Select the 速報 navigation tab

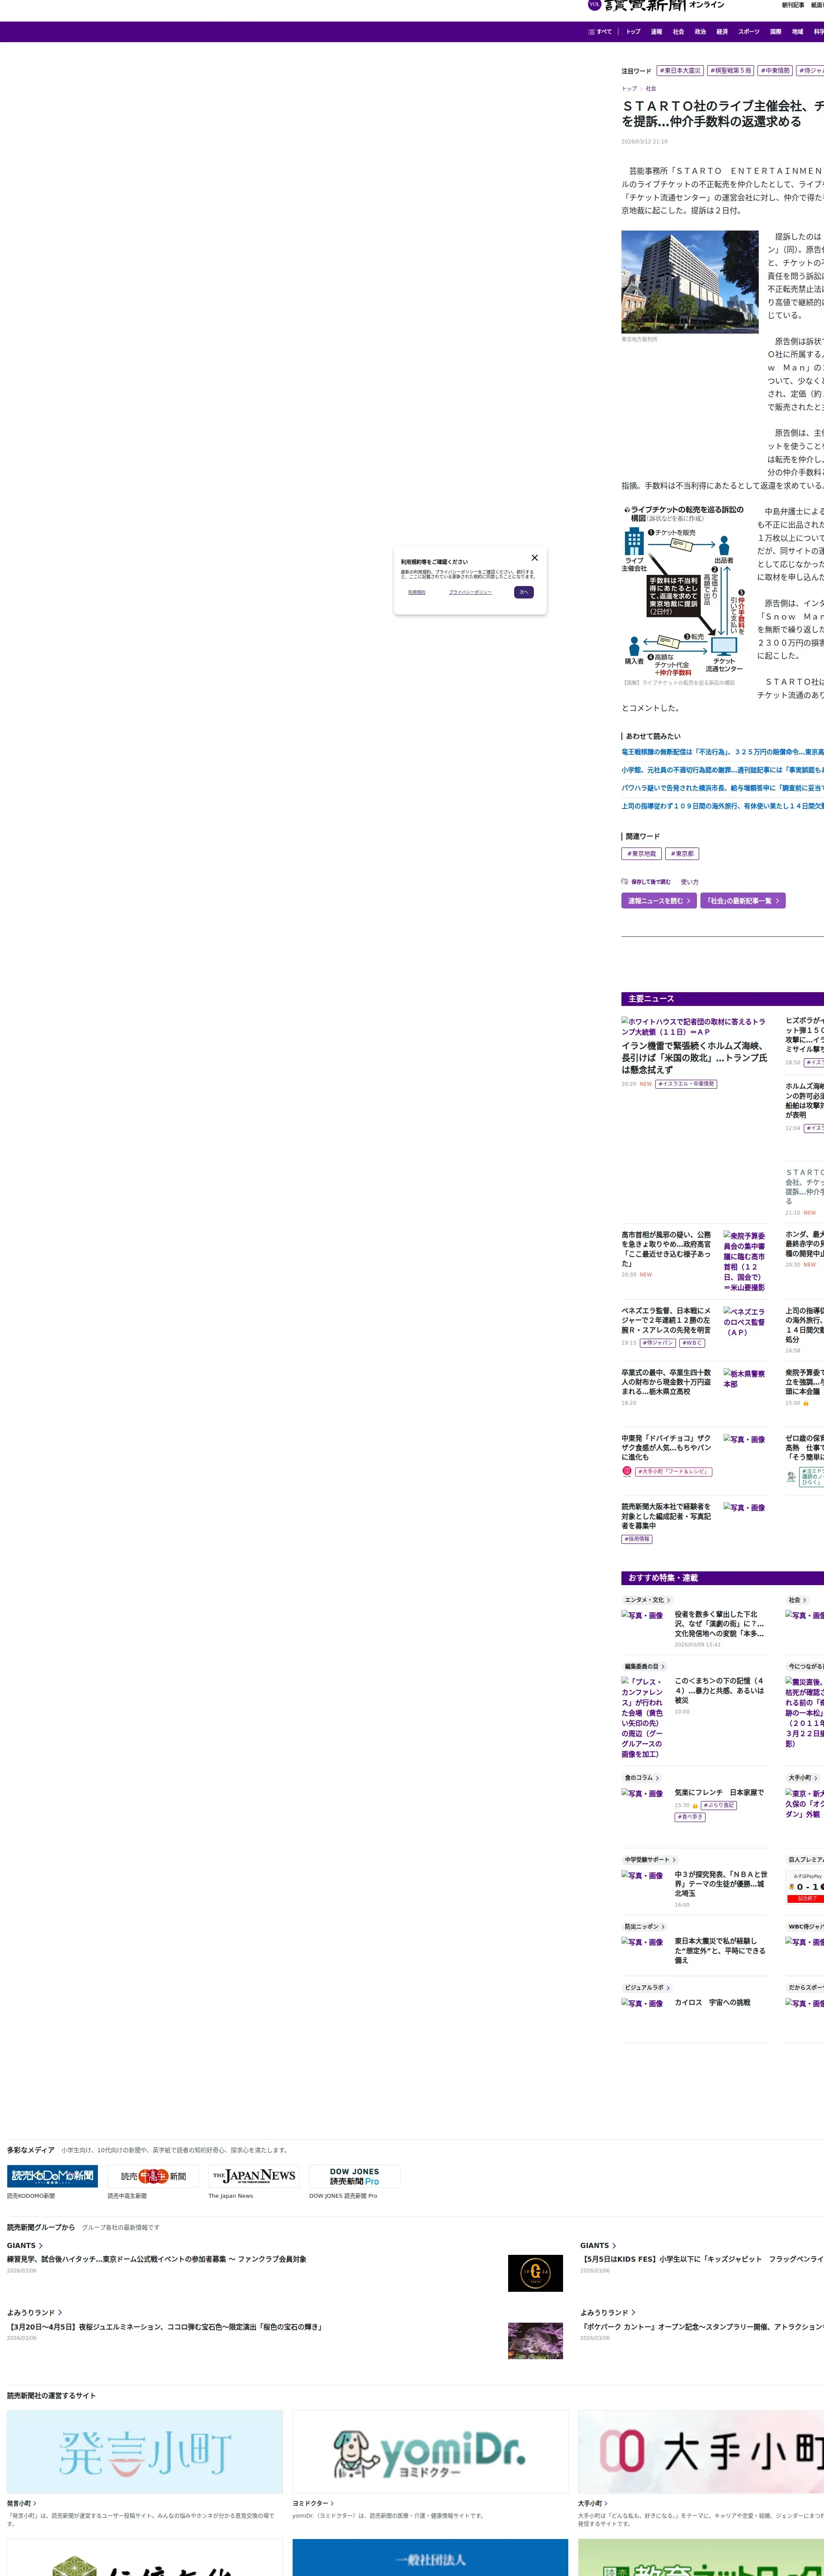pyautogui.click(x=656, y=32)
